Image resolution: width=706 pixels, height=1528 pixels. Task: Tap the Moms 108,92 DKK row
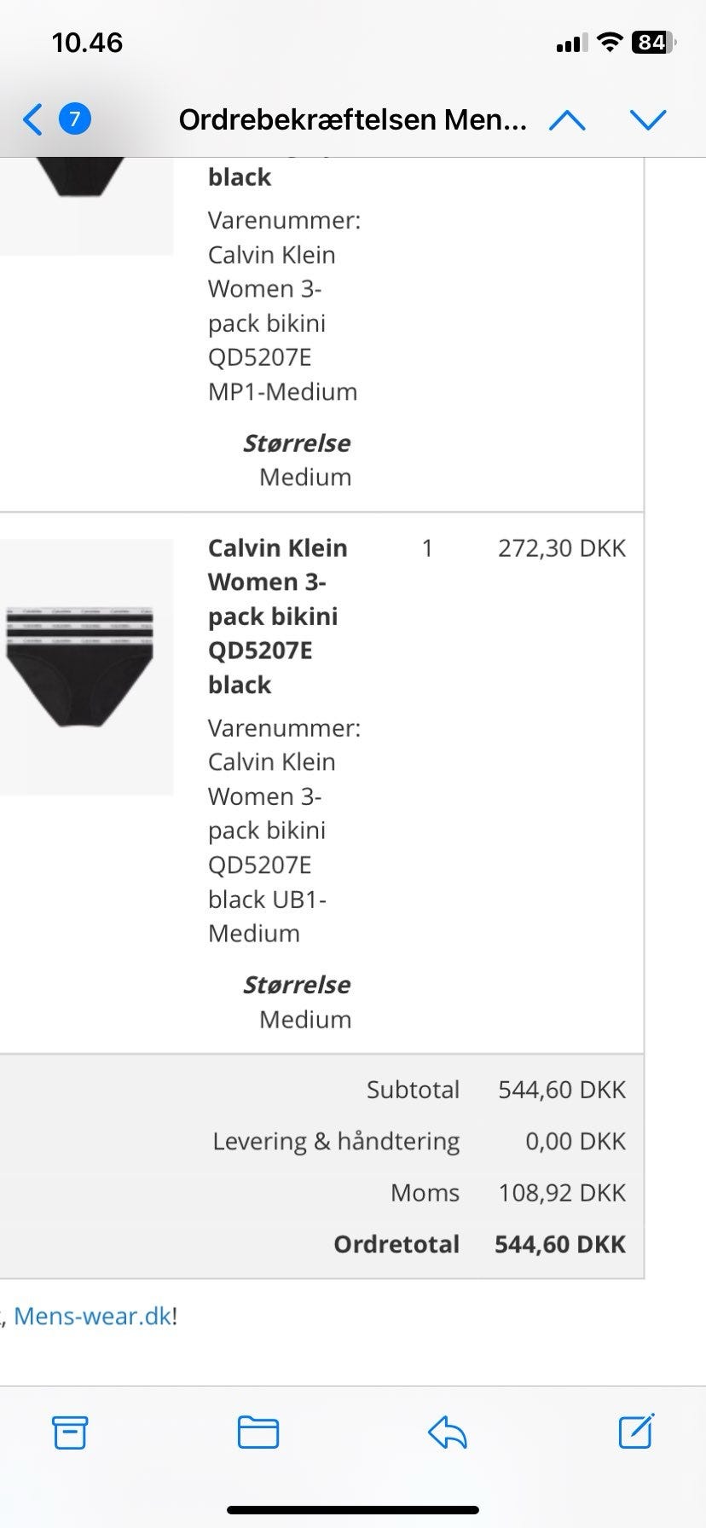(507, 1193)
